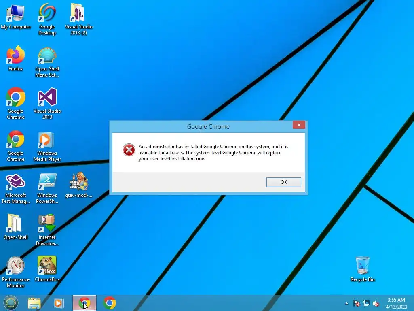Select the upper Google Chrome desktop shortcut

pos(16,103)
